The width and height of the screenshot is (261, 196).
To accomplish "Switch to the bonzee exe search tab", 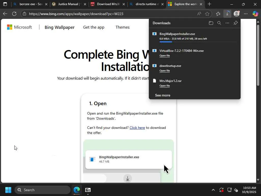I will point(31,4).
